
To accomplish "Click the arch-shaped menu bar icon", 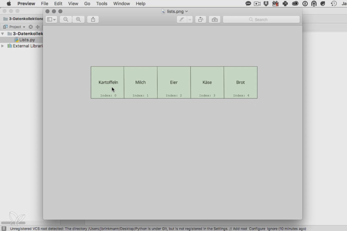I will click(x=314, y=3).
